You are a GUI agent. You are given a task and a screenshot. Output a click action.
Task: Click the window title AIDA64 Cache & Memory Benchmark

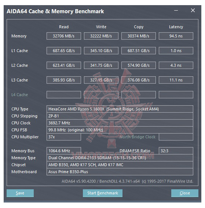pos(55,11)
